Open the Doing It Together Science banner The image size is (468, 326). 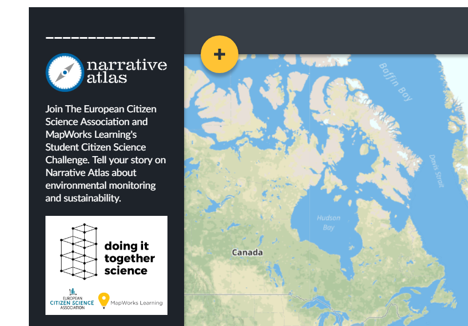pyautogui.click(x=106, y=265)
